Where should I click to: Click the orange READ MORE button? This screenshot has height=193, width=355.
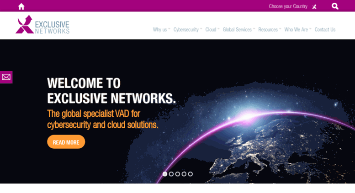pos(66,142)
